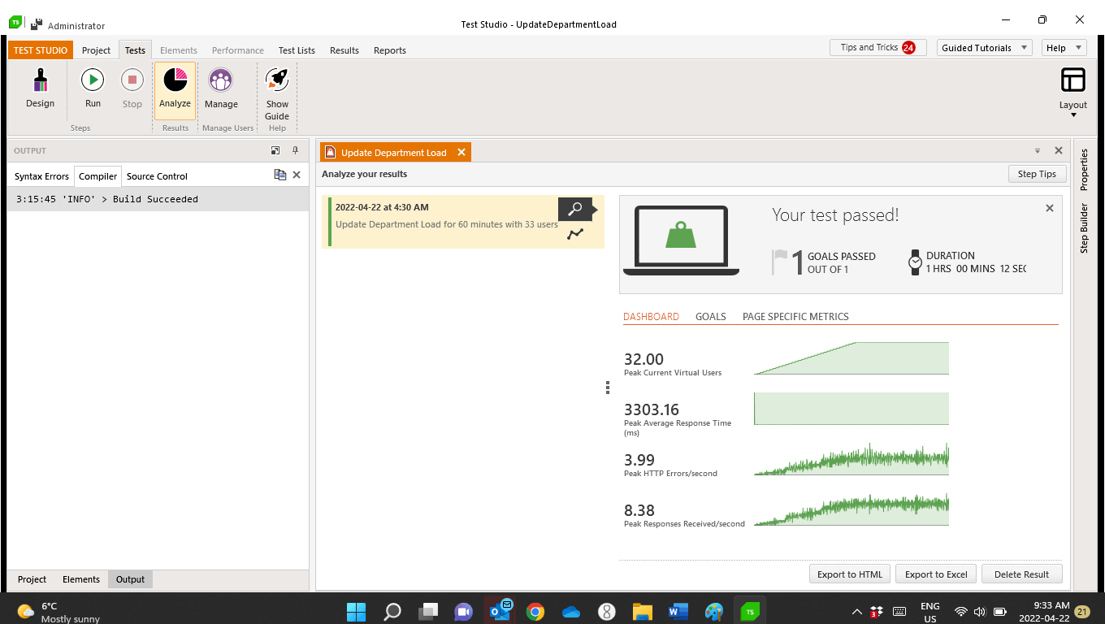
Task: Click the '1 GOALS PASSED' summary text
Action: click(x=833, y=262)
